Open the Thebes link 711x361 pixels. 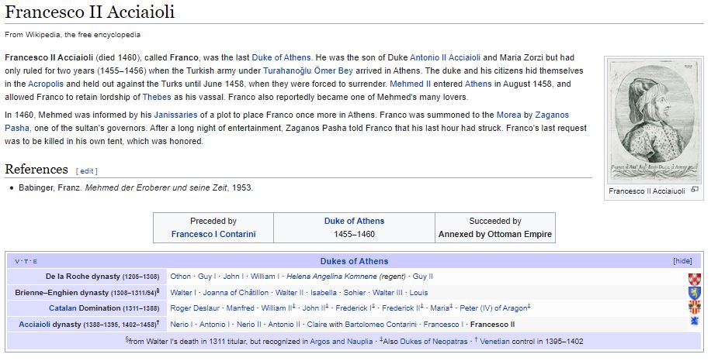tap(157, 97)
